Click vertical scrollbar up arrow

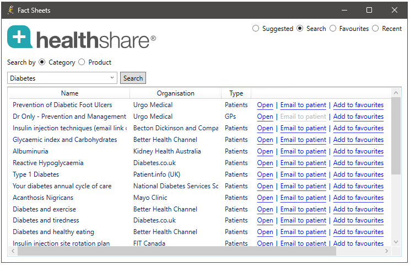tap(396, 93)
